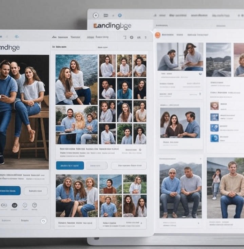Click the dark filled circle icon in bottom-left icon row

(x=14, y=205)
